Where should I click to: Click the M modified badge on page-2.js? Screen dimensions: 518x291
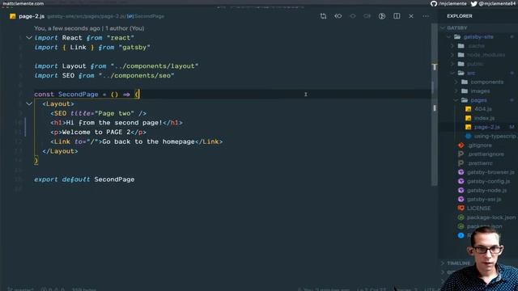point(512,127)
